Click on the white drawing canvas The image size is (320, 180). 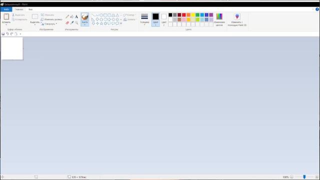pos(12,48)
